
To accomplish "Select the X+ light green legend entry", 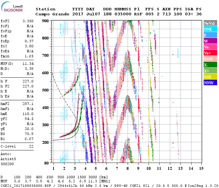I will (210, 71).
